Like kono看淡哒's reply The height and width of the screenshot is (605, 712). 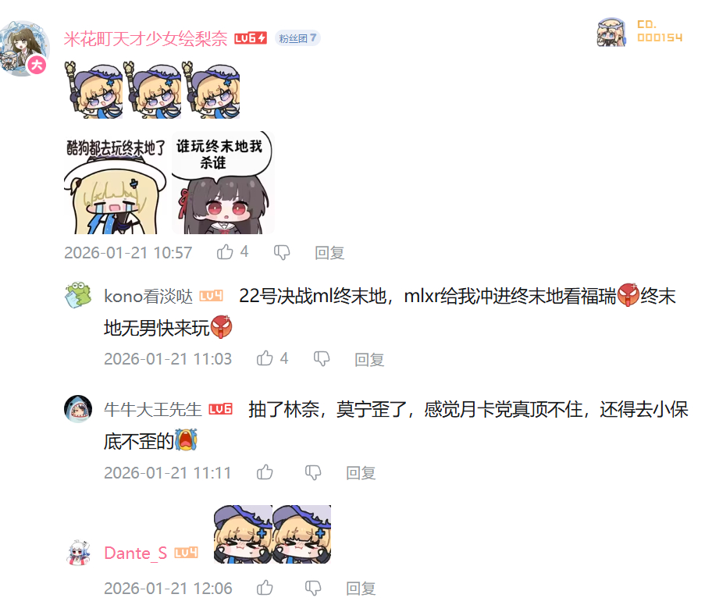[x=265, y=359]
